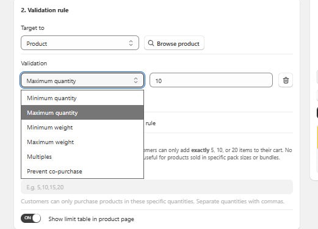Open the Maximum quantity validation dropdown
This screenshot has height=229, width=318.
click(x=82, y=80)
